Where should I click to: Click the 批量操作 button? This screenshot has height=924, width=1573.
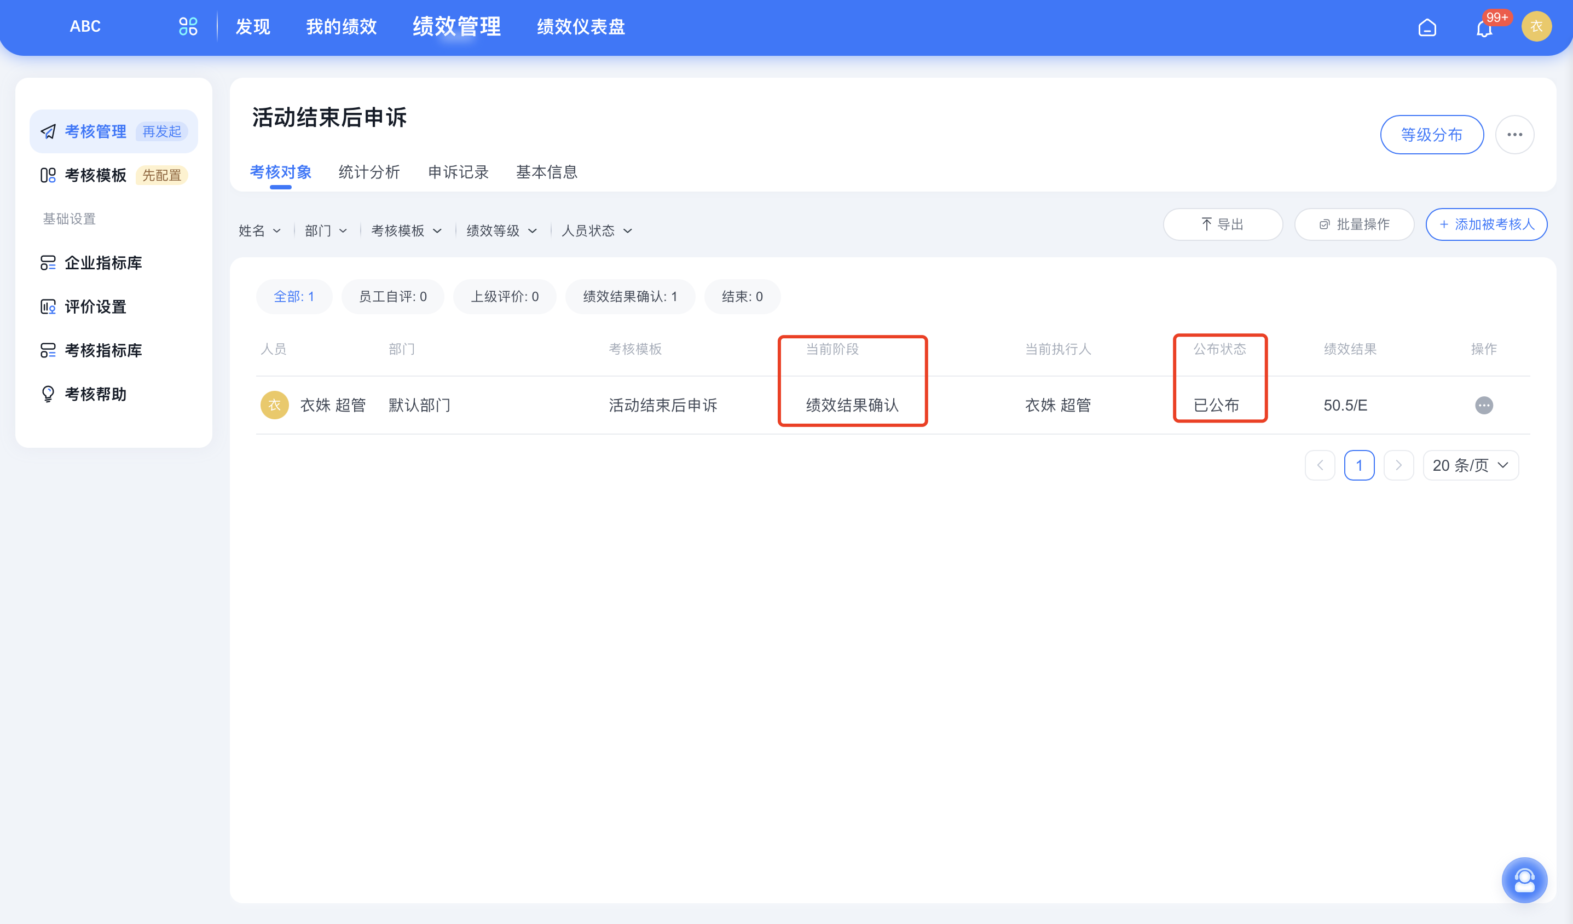point(1354,224)
